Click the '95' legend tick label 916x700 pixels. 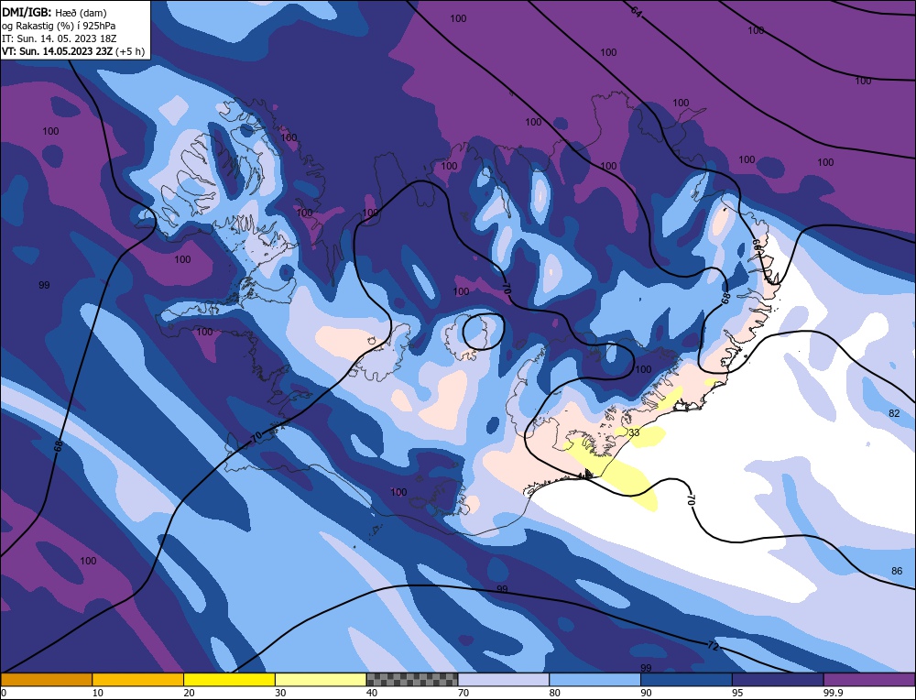click(x=737, y=693)
